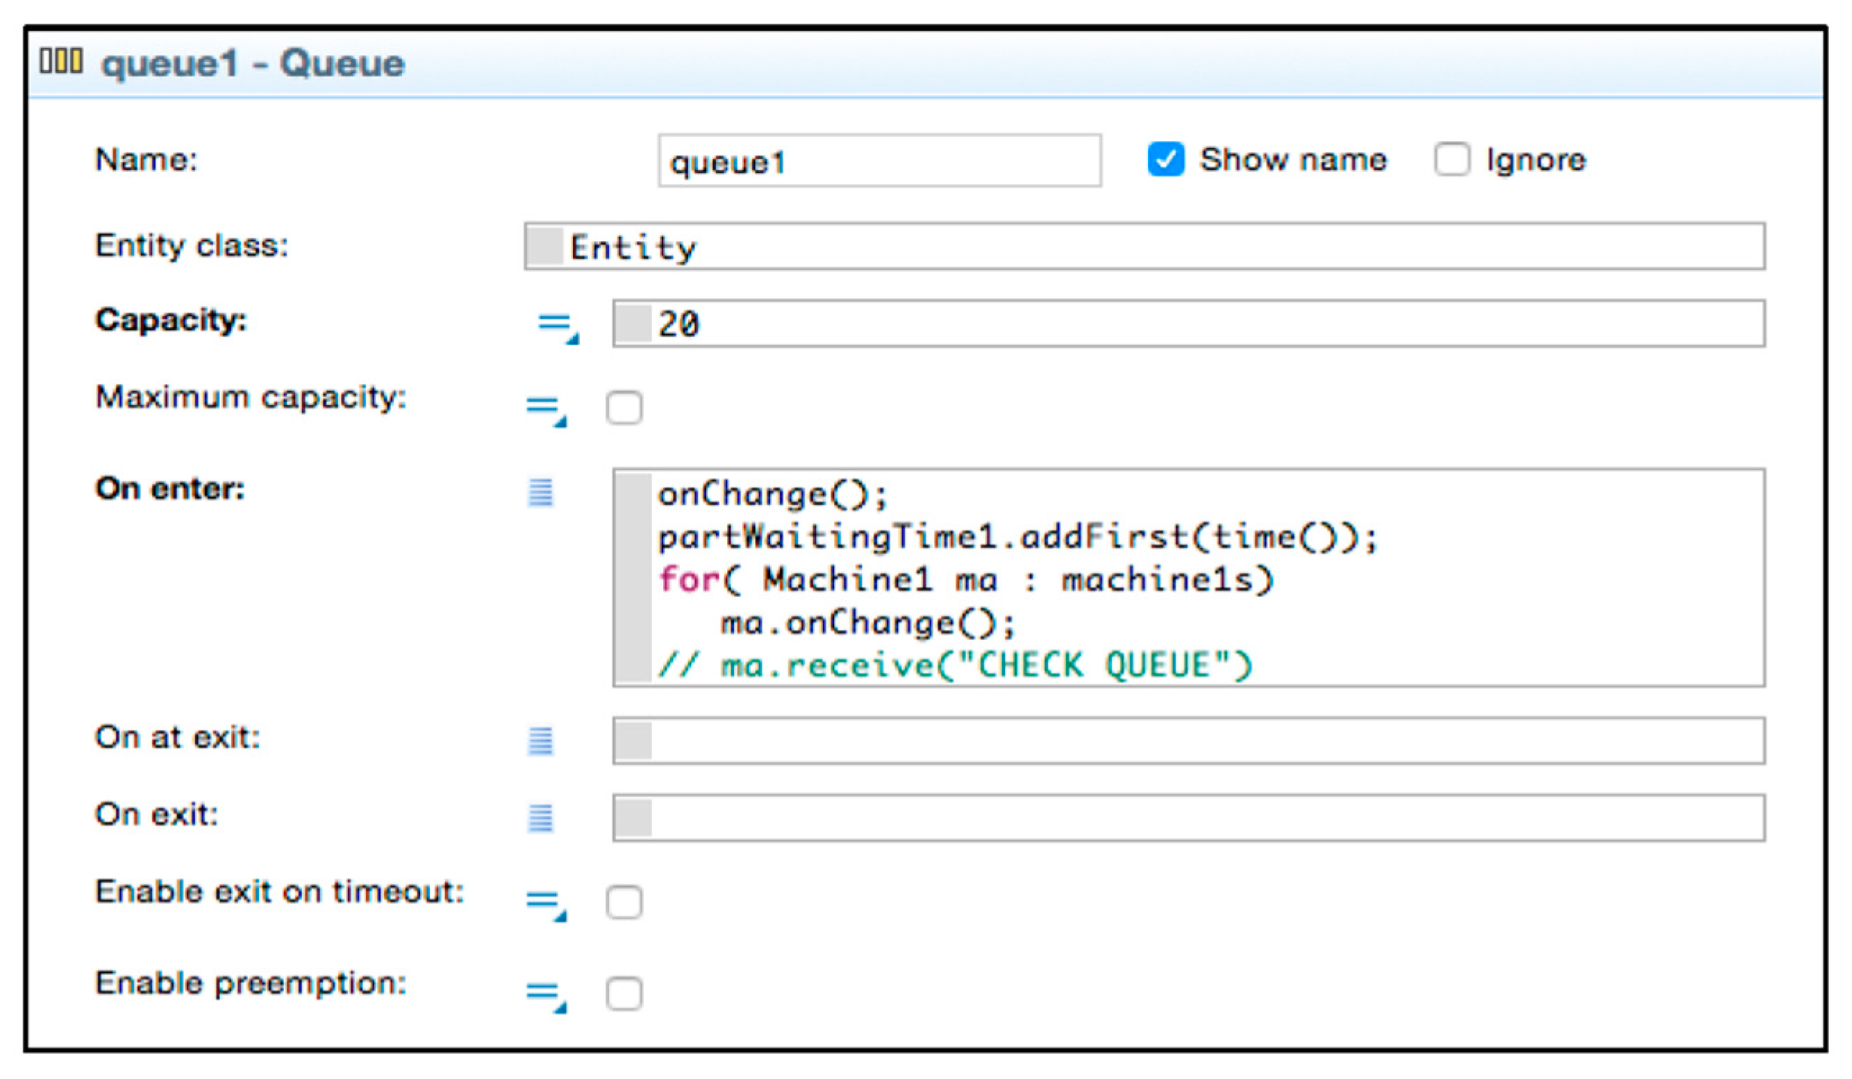The image size is (1852, 1079).
Task: Click the code lines icon beside On at exit
Action: click(x=540, y=741)
